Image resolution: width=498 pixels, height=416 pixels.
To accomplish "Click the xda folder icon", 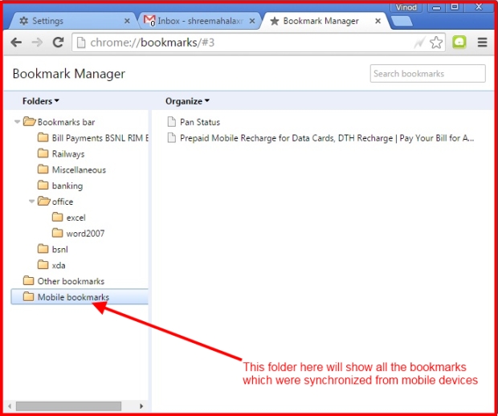I will coord(43,264).
